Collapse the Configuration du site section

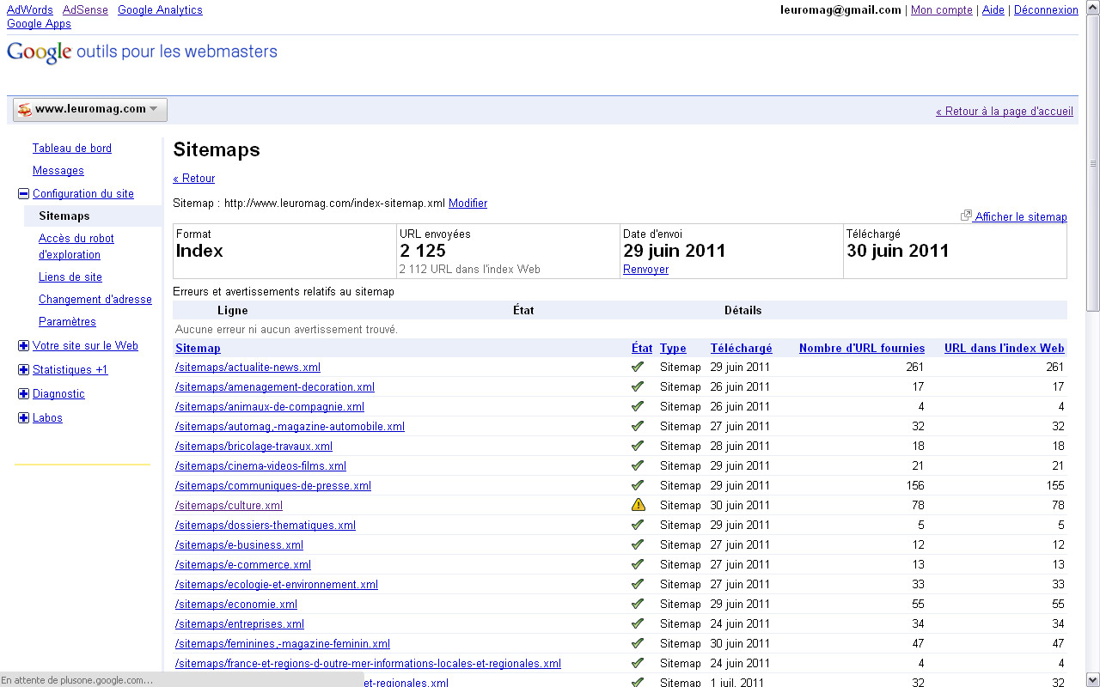[23, 194]
